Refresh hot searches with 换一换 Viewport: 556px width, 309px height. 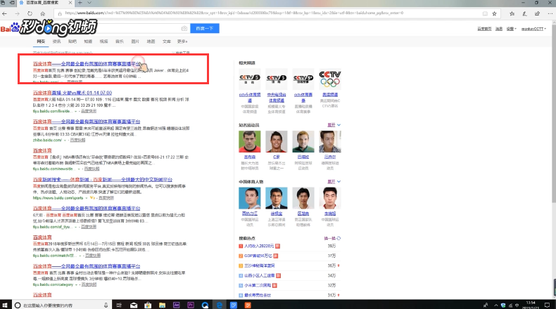tap(332, 238)
